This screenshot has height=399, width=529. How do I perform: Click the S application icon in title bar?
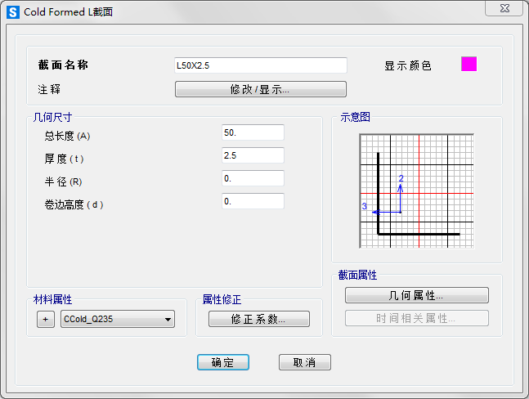(12, 11)
